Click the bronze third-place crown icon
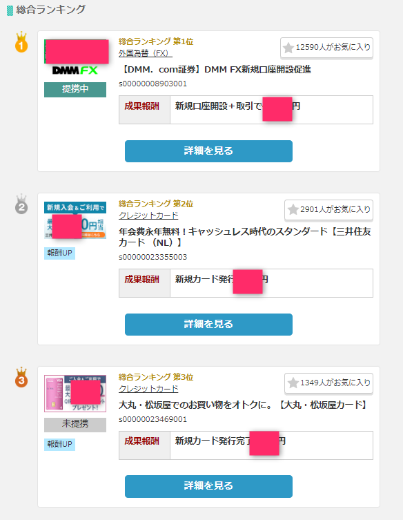 [21, 378]
